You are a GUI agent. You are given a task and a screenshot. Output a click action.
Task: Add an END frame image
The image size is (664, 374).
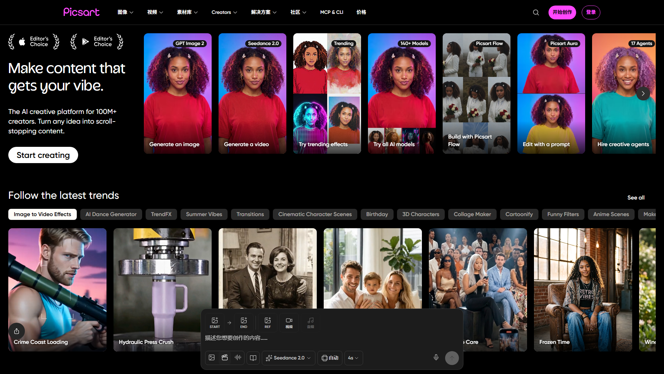click(244, 322)
